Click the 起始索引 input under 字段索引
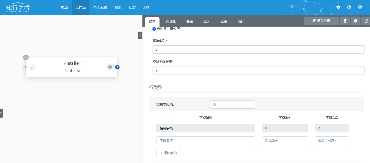Screen dimensions: 370x163 [x=285, y=141]
